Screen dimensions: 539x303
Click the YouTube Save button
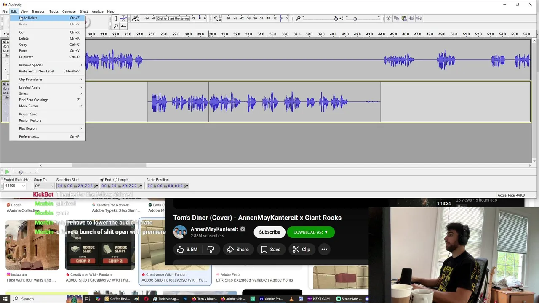[x=270, y=250]
